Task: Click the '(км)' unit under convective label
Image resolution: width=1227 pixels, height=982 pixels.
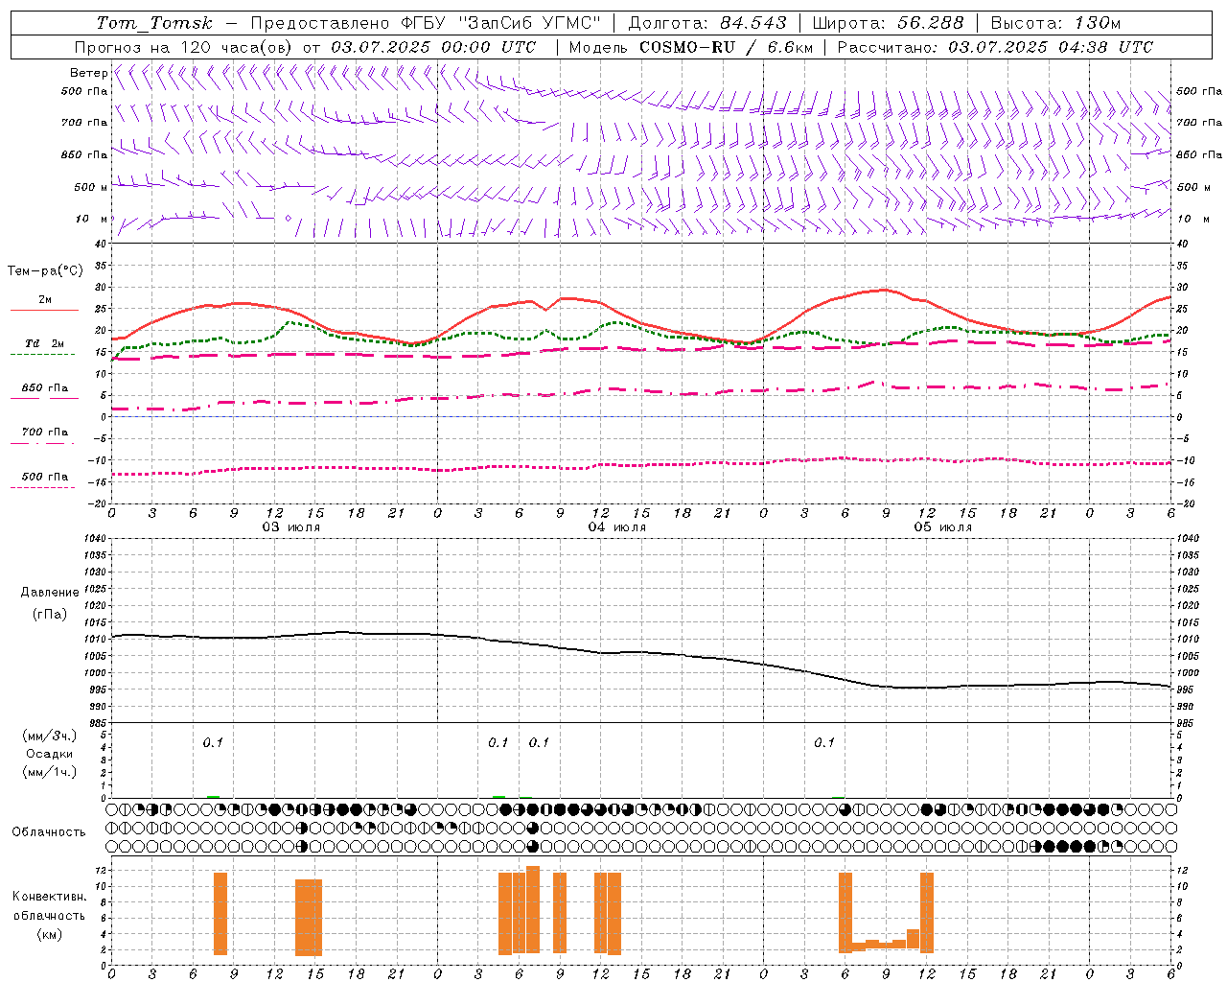Action: tap(50, 934)
